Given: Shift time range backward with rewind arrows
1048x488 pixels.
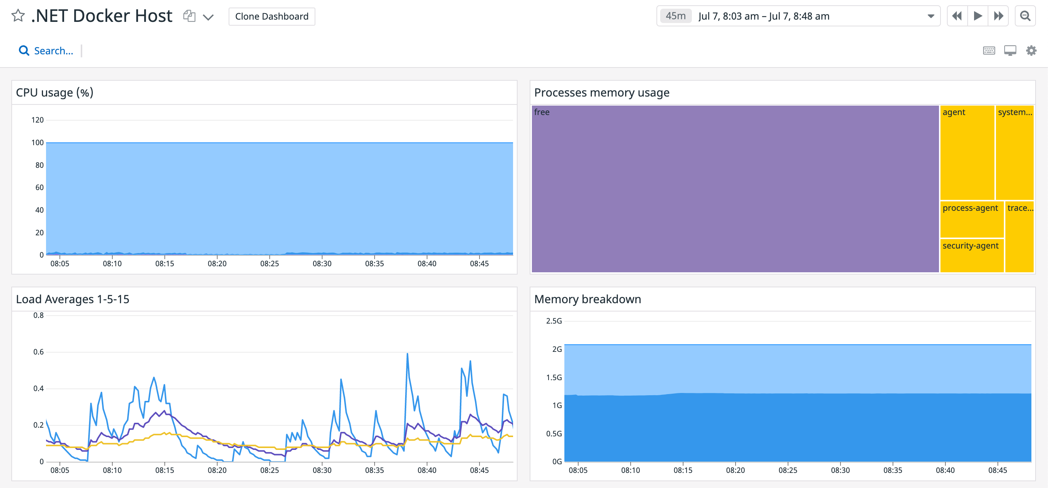Looking at the screenshot, I should [957, 16].
